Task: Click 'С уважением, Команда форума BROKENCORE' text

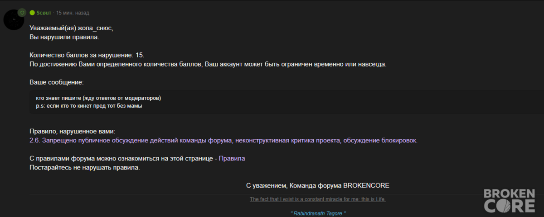Action: pyautogui.click(x=318, y=185)
